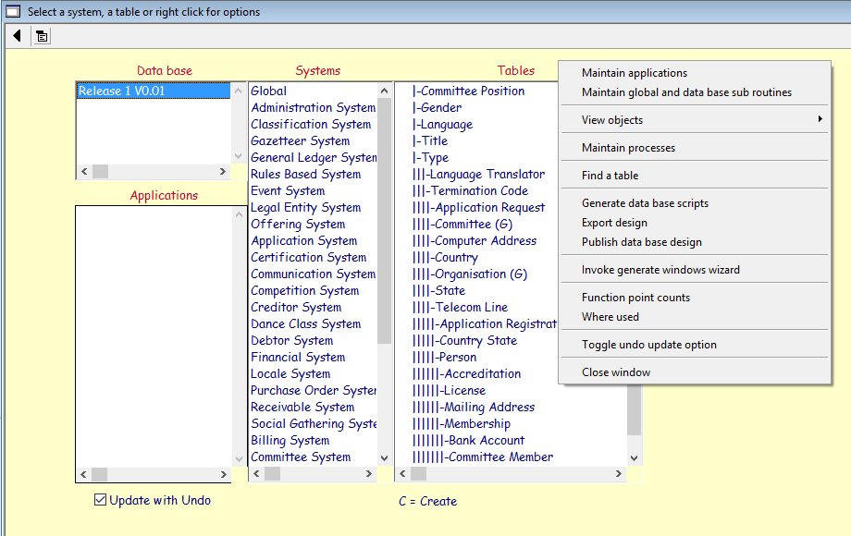Select Close window in context menu

tap(616, 372)
